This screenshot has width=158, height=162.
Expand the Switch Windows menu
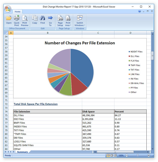click(80, 21)
